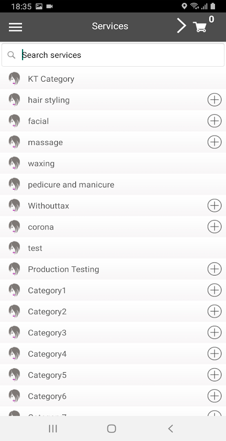The width and height of the screenshot is (226, 441).
Task: Expand the massage category
Action: click(x=214, y=142)
